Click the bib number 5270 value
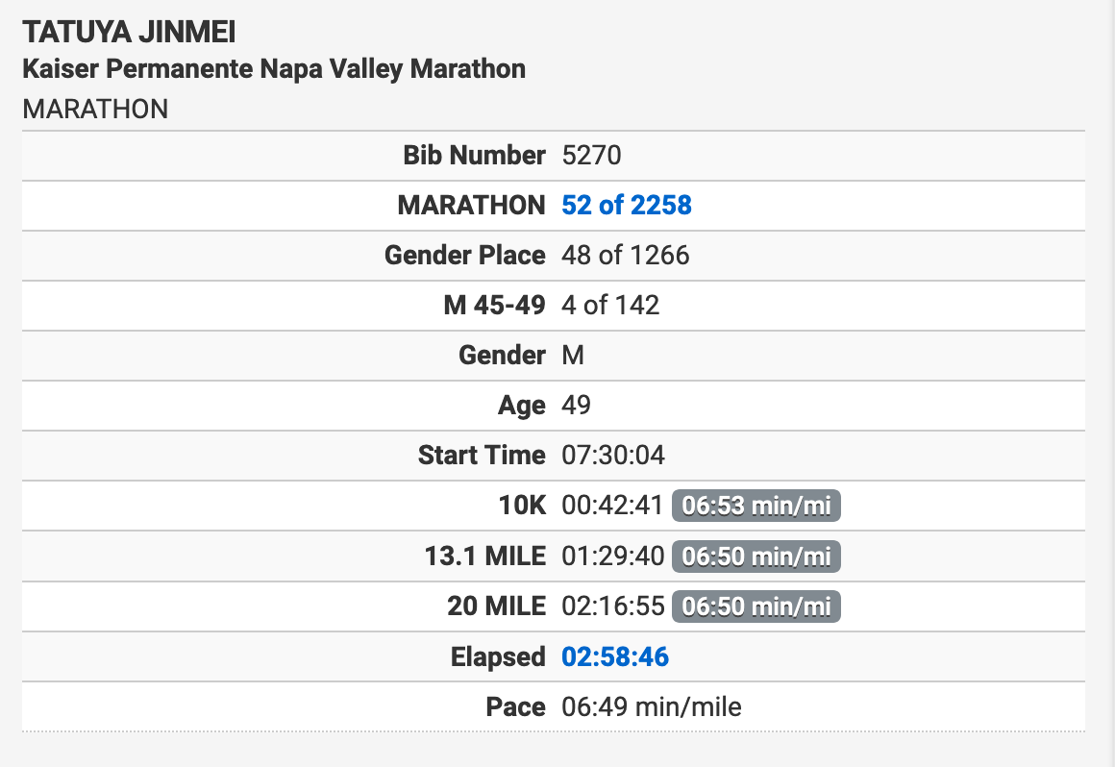This screenshot has height=767, width=1115. [x=592, y=155]
